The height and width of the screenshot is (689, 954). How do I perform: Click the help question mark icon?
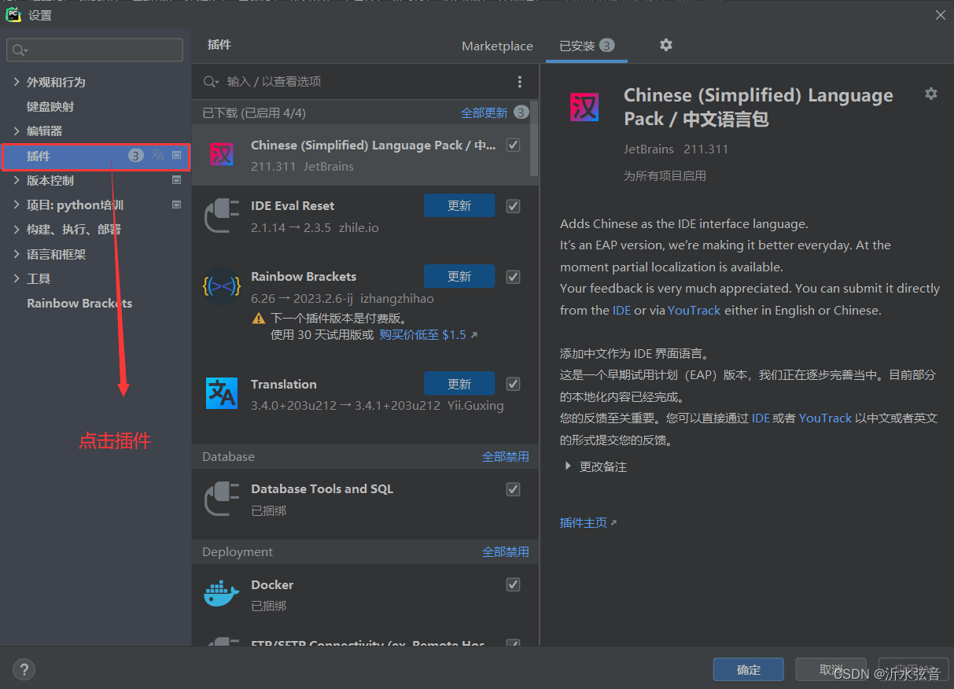[24, 669]
